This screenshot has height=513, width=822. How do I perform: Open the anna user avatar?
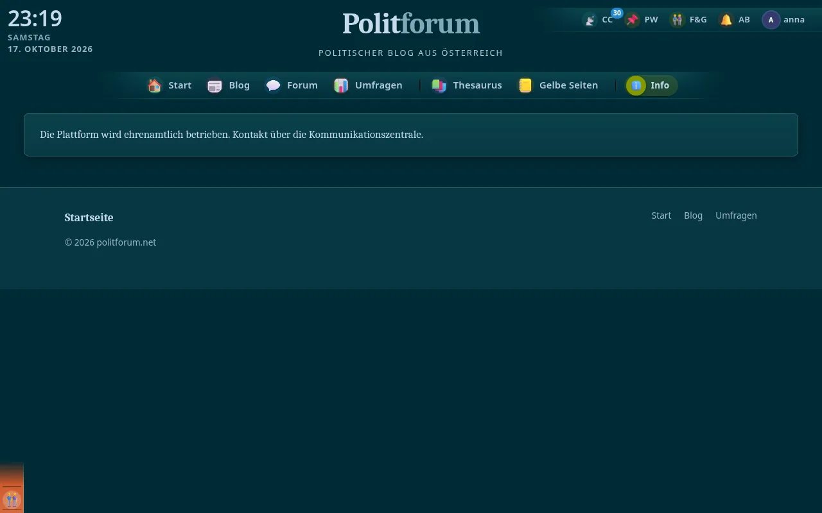pyautogui.click(x=771, y=20)
